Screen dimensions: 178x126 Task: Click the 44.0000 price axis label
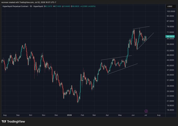click(x=170, y=60)
